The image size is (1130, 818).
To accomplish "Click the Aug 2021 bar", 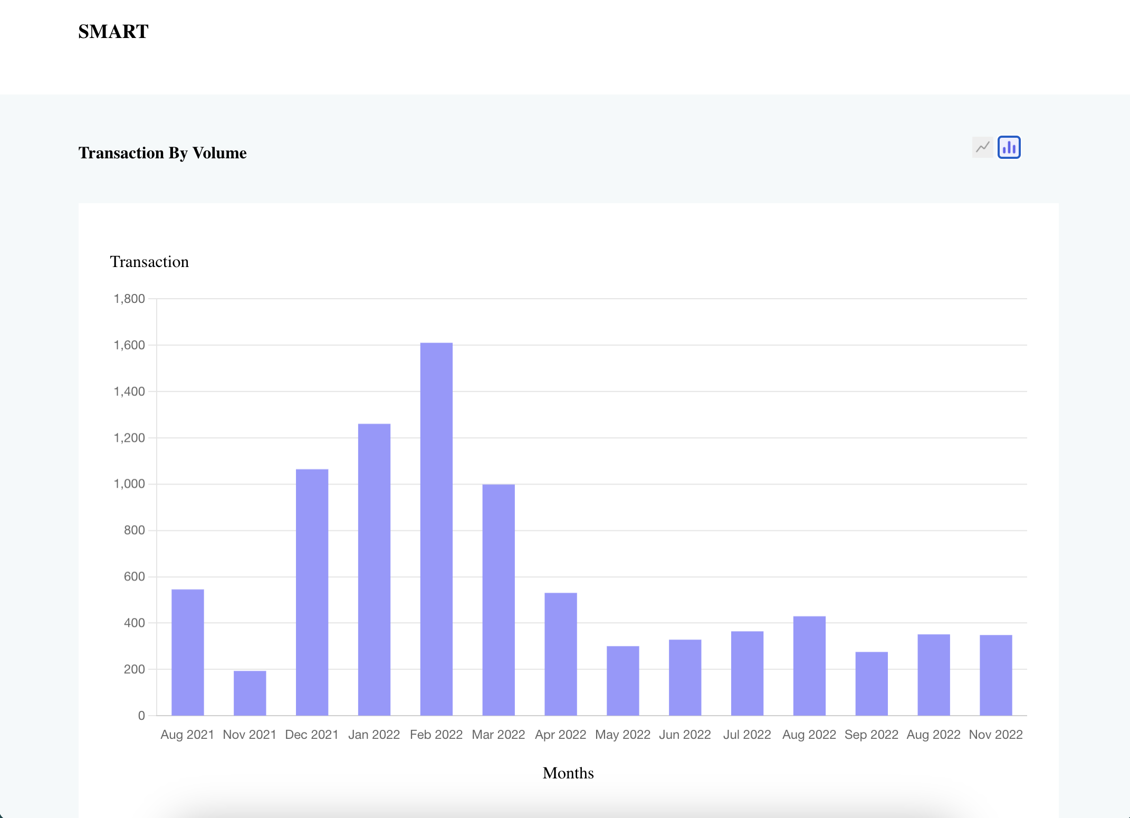I will coord(188,652).
